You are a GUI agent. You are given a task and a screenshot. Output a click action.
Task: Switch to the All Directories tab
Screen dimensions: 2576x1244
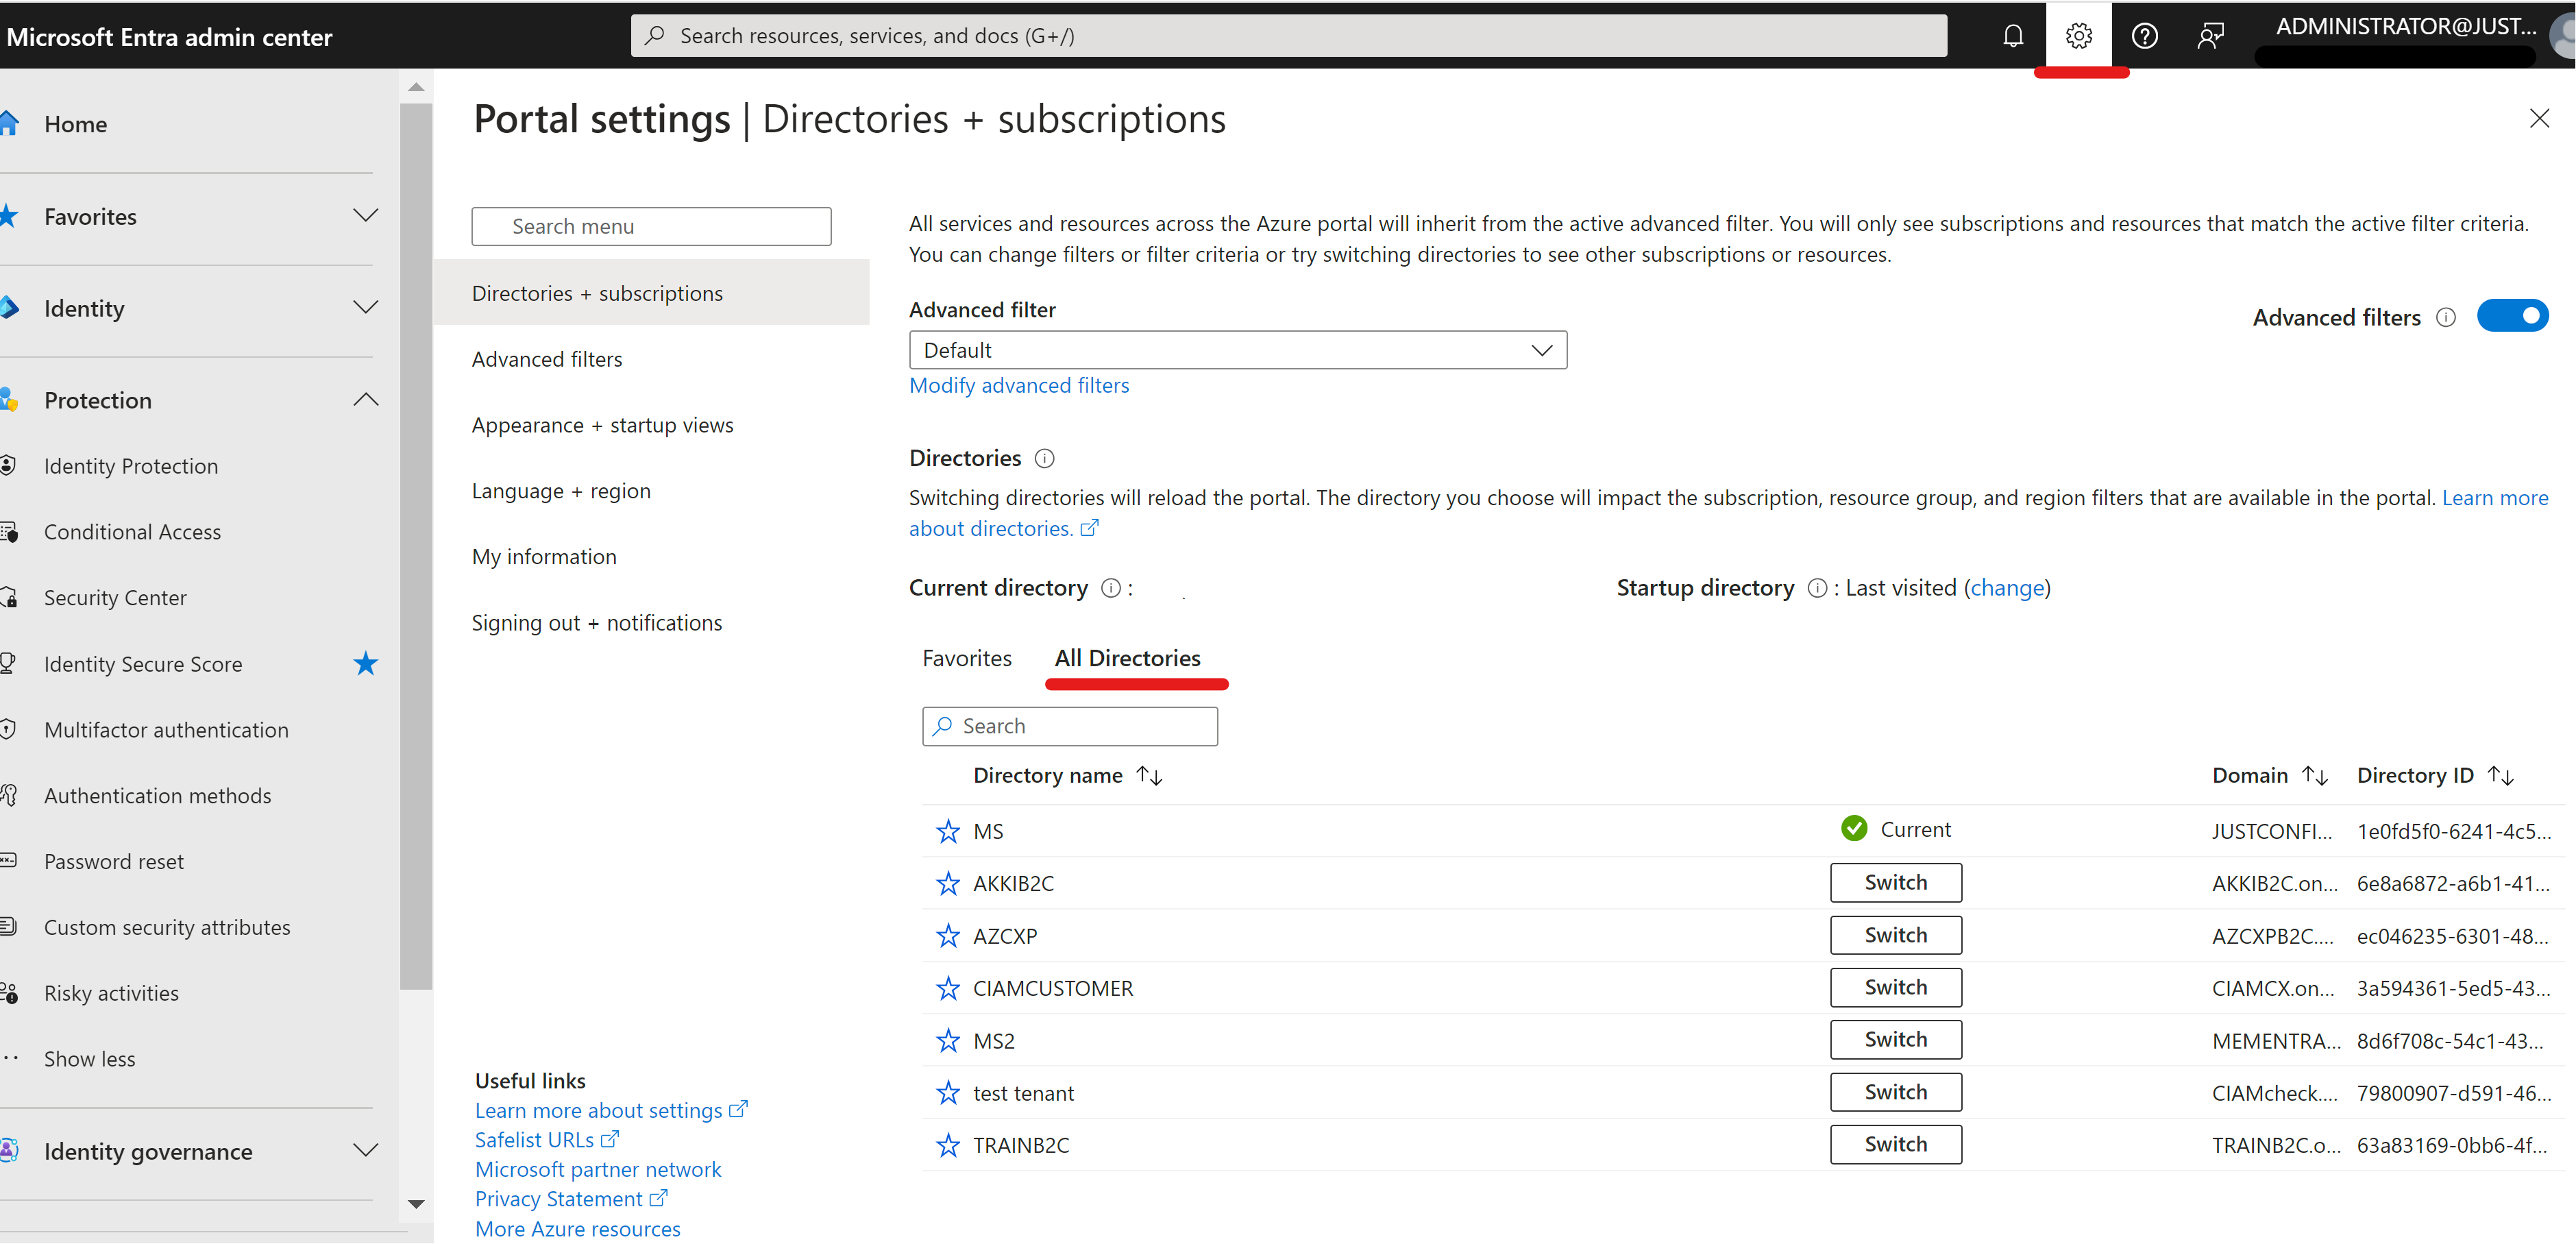click(1127, 658)
